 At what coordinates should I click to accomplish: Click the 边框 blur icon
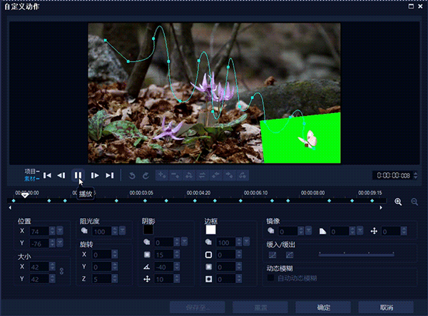pos(208,267)
